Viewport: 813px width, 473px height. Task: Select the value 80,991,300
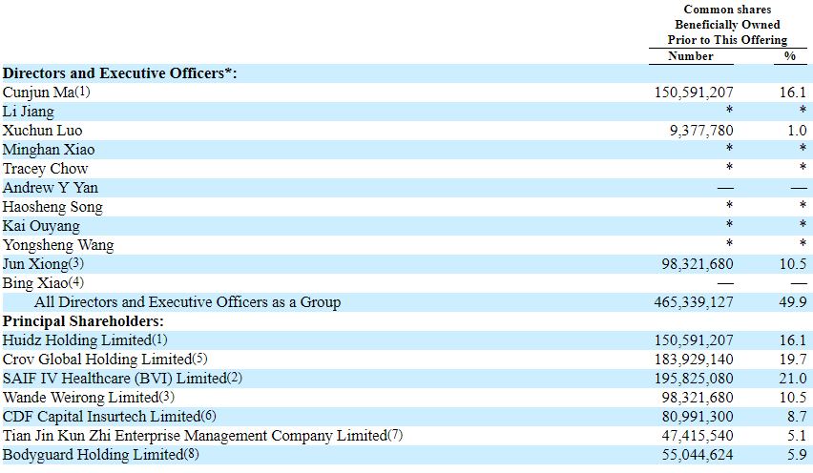click(x=698, y=417)
